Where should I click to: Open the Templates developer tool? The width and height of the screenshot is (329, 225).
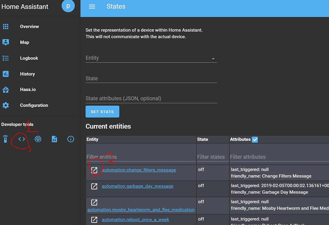click(x=54, y=139)
